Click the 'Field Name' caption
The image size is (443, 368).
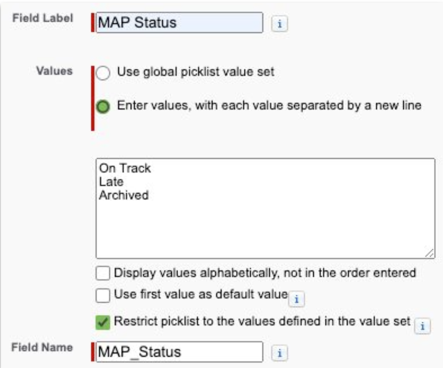click(x=42, y=347)
